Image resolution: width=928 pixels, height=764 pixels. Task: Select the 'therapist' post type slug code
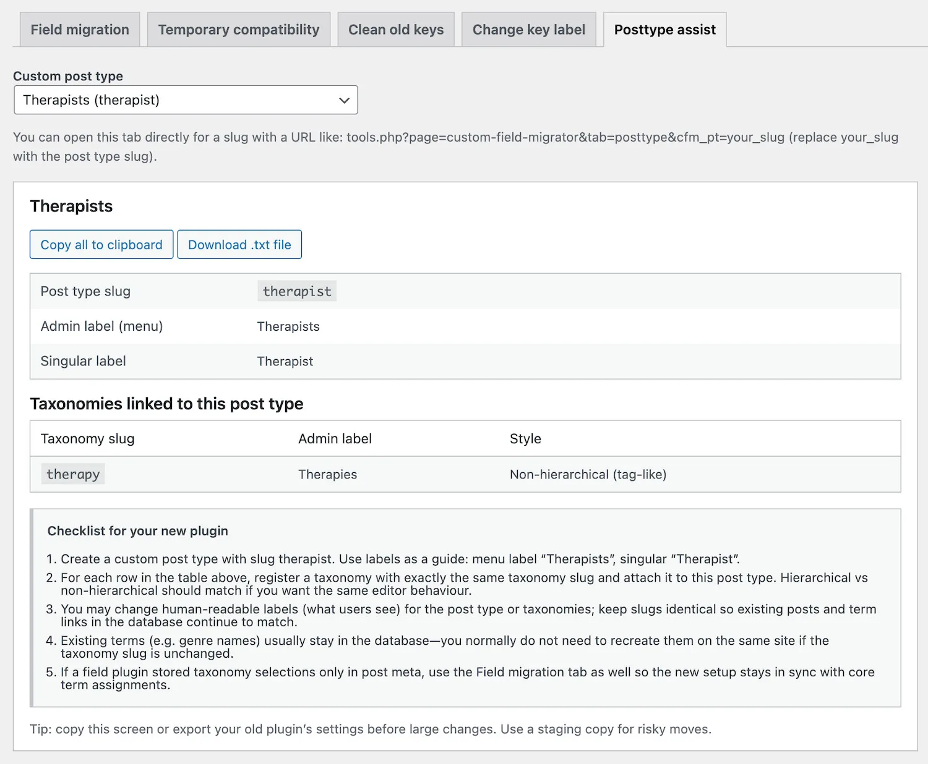click(x=297, y=291)
